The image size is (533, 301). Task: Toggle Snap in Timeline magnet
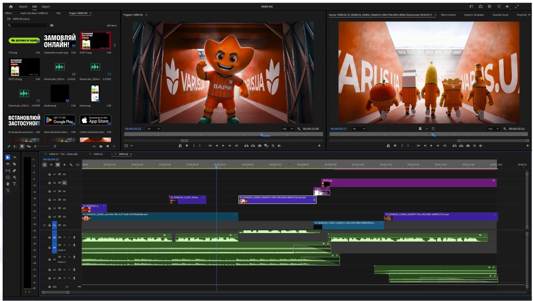click(x=51, y=165)
